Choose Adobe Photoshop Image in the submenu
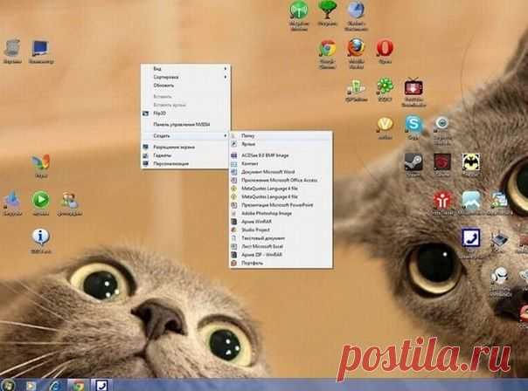Image resolution: width=528 pixels, height=391 pixels. [x=267, y=214]
